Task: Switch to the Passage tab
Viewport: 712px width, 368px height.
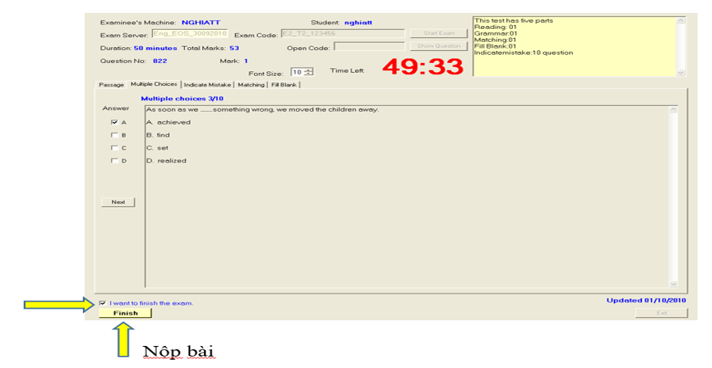Action: (111, 84)
